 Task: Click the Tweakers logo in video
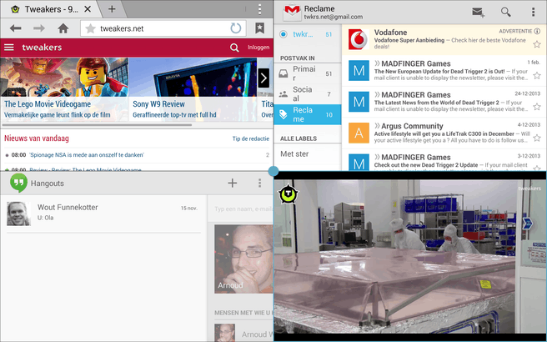pos(289,194)
